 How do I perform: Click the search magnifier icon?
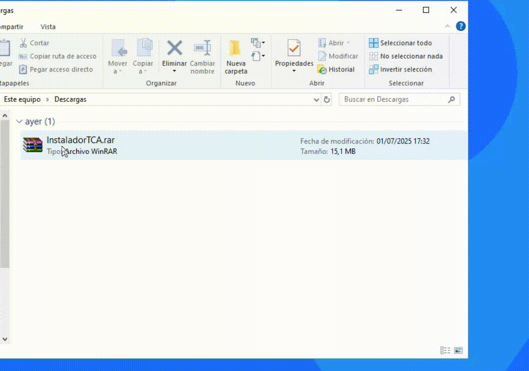452,99
